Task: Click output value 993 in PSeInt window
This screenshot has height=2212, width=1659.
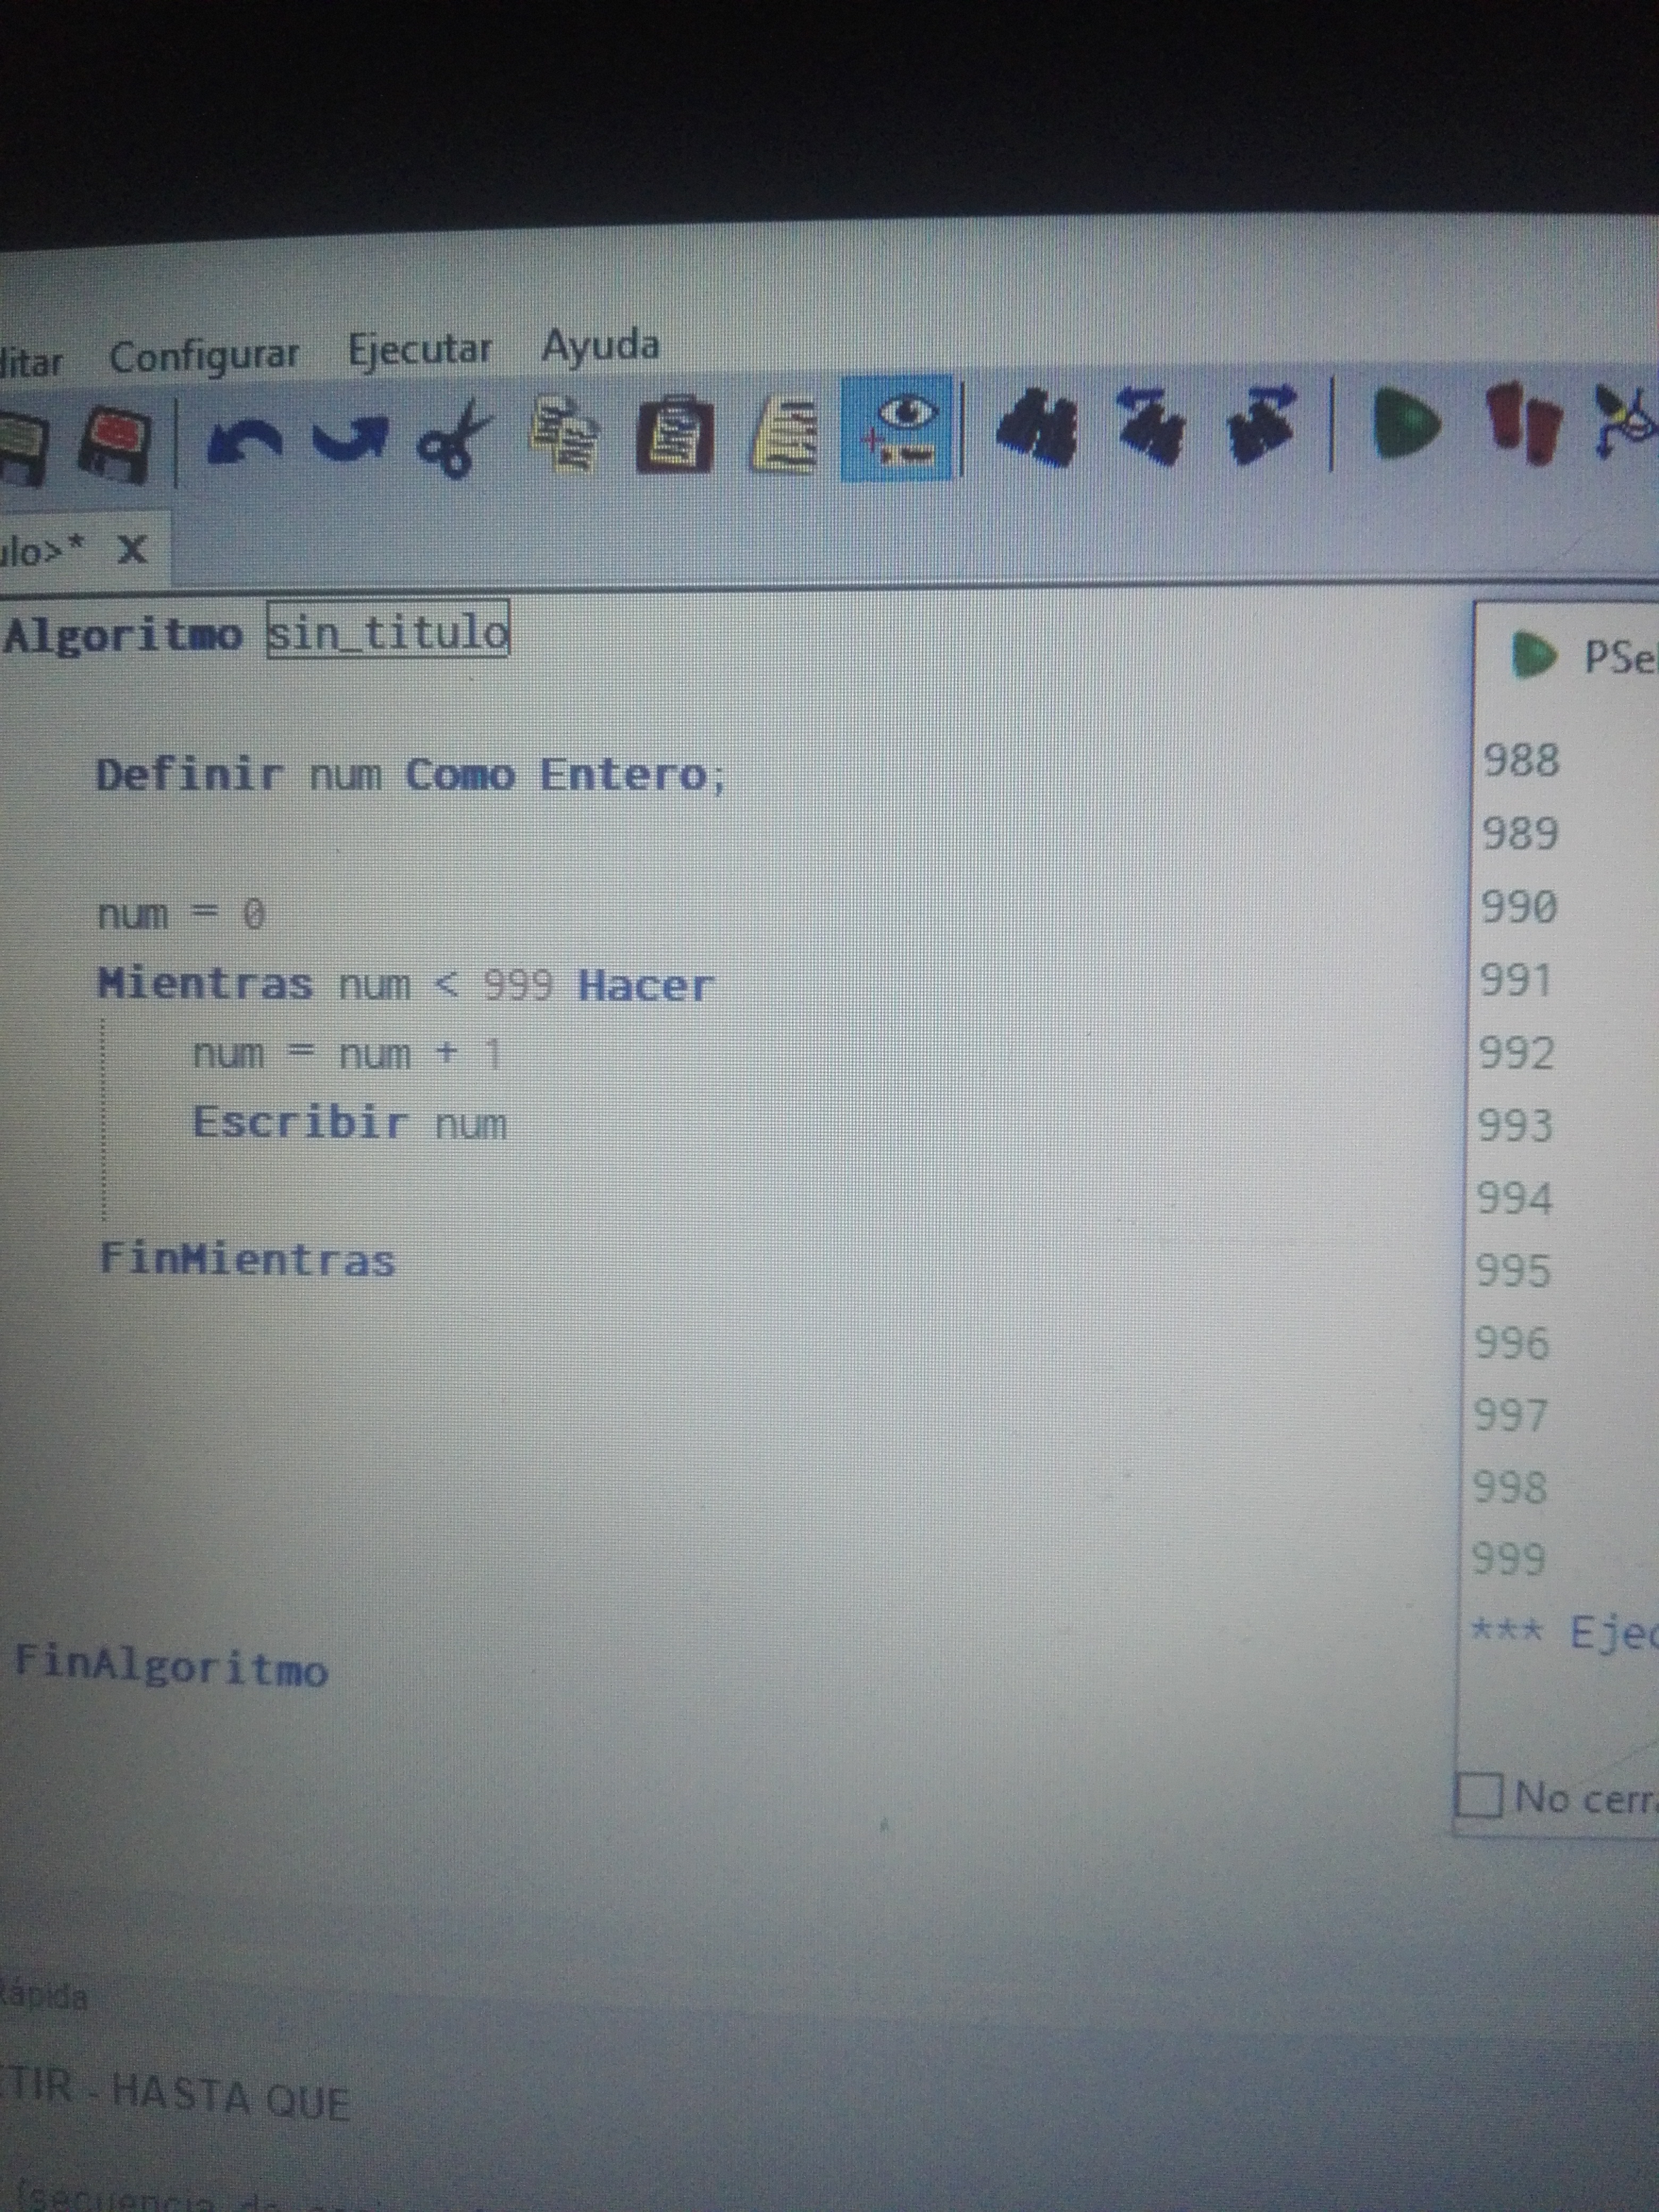Action: coord(1516,1125)
